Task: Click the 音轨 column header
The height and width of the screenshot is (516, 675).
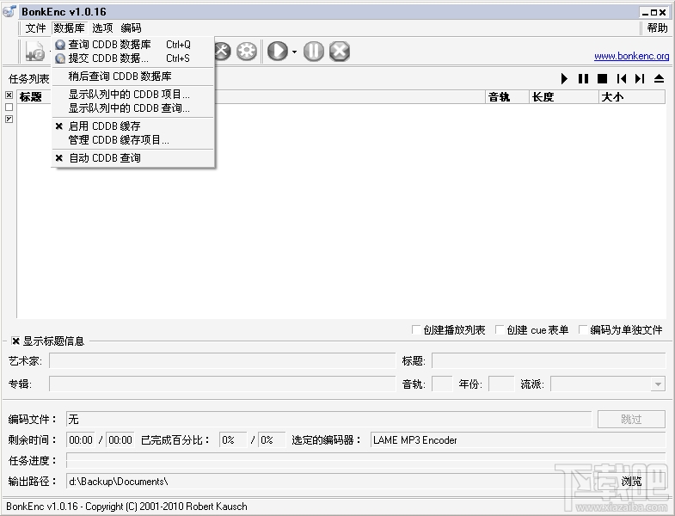Action: click(x=507, y=97)
